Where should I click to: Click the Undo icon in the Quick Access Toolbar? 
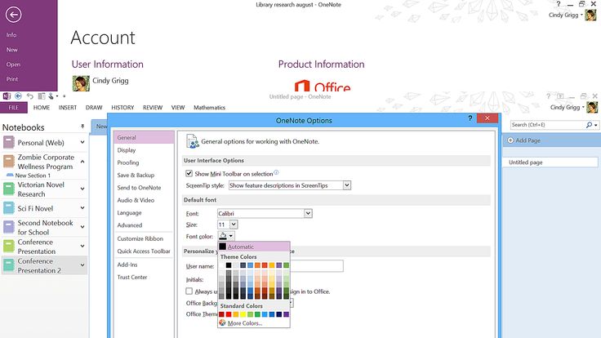(30, 96)
